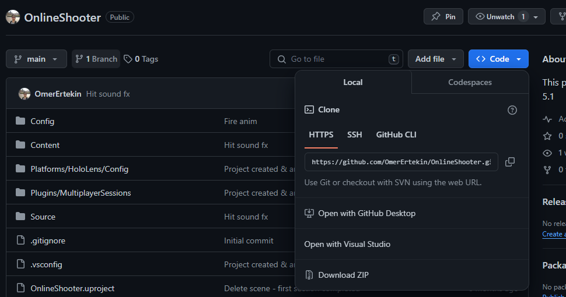Click the clone help question mark icon
566x297 pixels.
pyautogui.click(x=512, y=110)
